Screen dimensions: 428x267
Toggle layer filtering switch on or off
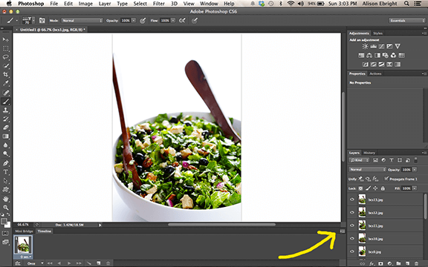(x=415, y=160)
